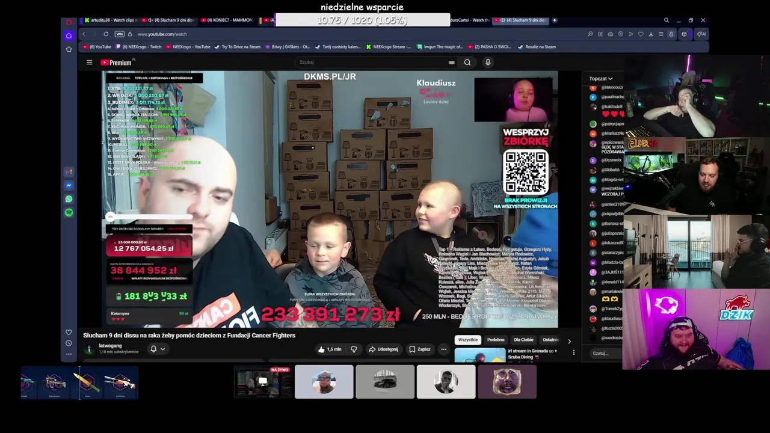This screenshot has height=433, width=770.
Task: Go to YouTube Premium home logo
Action: (x=116, y=63)
